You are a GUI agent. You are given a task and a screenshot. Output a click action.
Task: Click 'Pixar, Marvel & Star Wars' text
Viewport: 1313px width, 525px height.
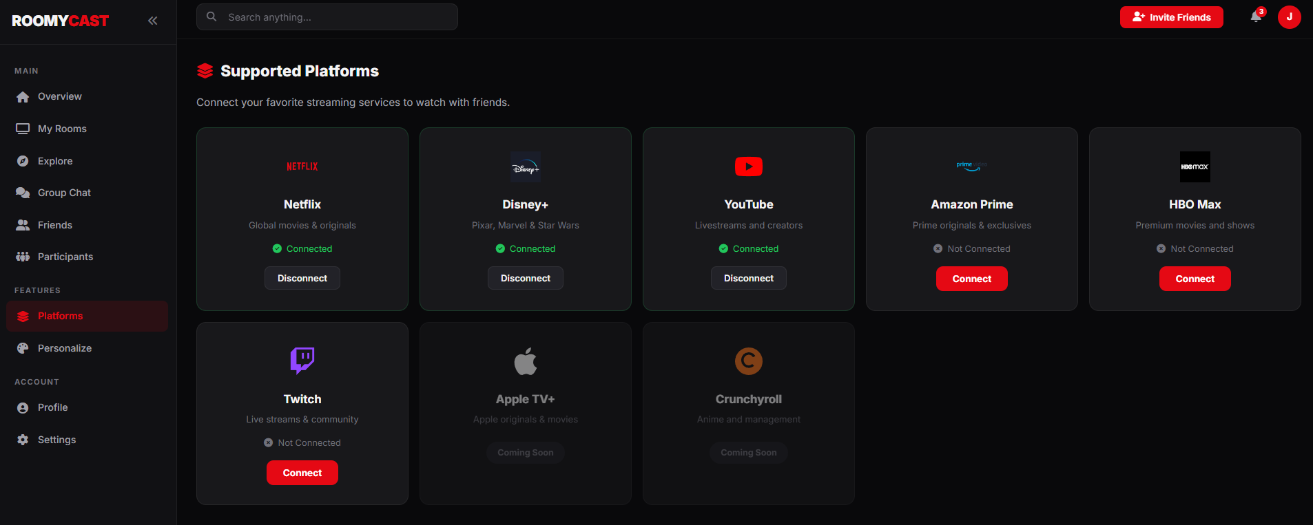[526, 225]
